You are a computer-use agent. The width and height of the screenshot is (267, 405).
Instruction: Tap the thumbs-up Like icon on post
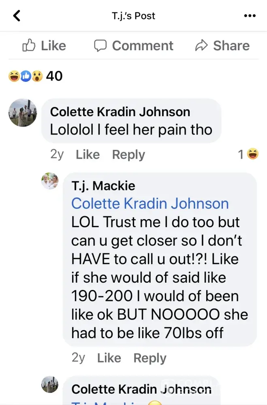tap(29, 45)
